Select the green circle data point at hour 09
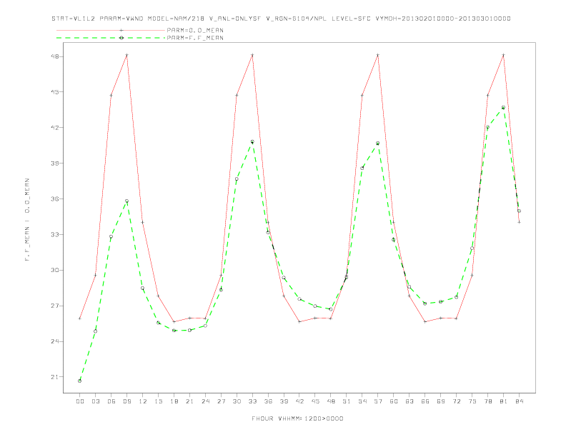The image size is (566, 437). [x=126, y=201]
